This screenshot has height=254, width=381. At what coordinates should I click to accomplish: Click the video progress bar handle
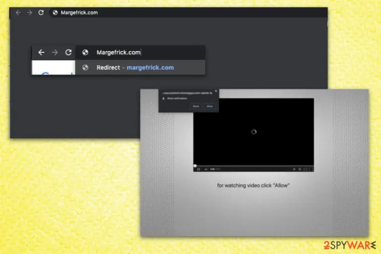click(195, 166)
